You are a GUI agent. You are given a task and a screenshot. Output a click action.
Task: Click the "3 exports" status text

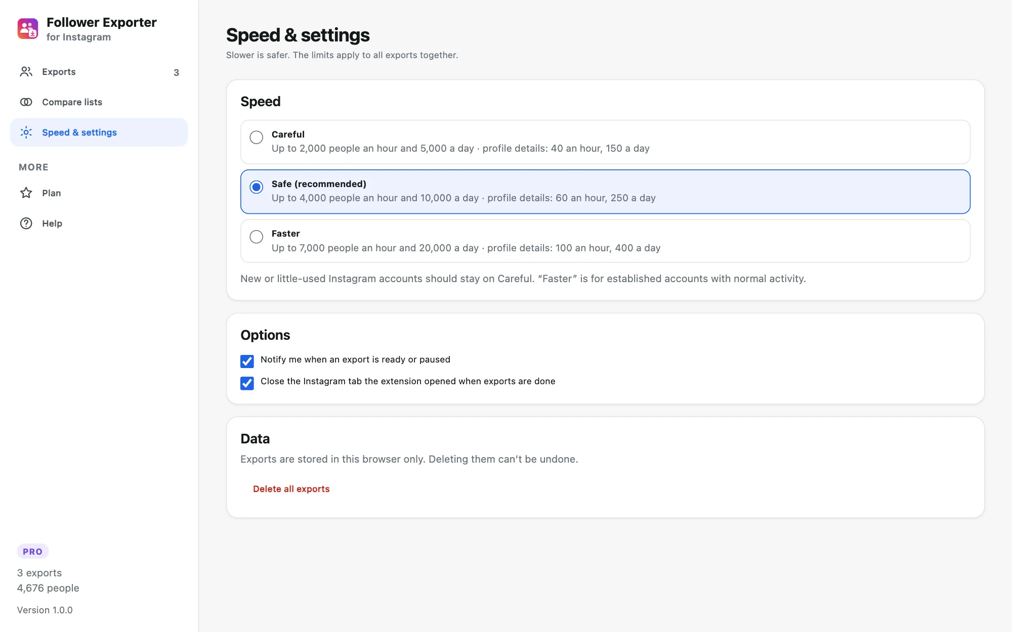click(x=39, y=573)
